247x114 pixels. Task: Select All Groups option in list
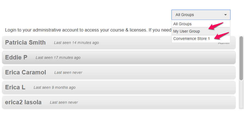[x=182, y=24]
